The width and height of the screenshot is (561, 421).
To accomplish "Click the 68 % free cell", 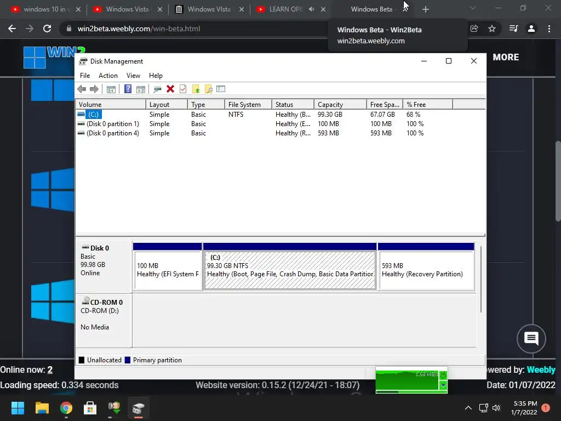I will (413, 115).
